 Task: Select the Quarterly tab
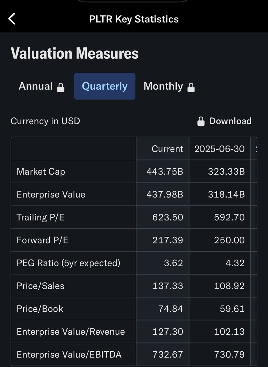105,86
